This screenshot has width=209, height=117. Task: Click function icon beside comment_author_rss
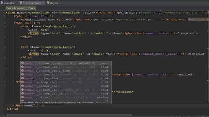coord(23,86)
